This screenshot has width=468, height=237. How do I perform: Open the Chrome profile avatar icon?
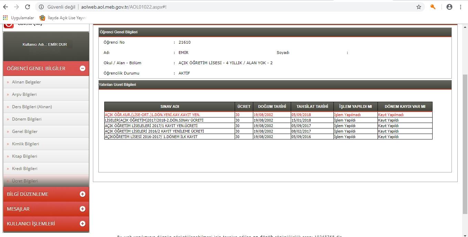449,7
